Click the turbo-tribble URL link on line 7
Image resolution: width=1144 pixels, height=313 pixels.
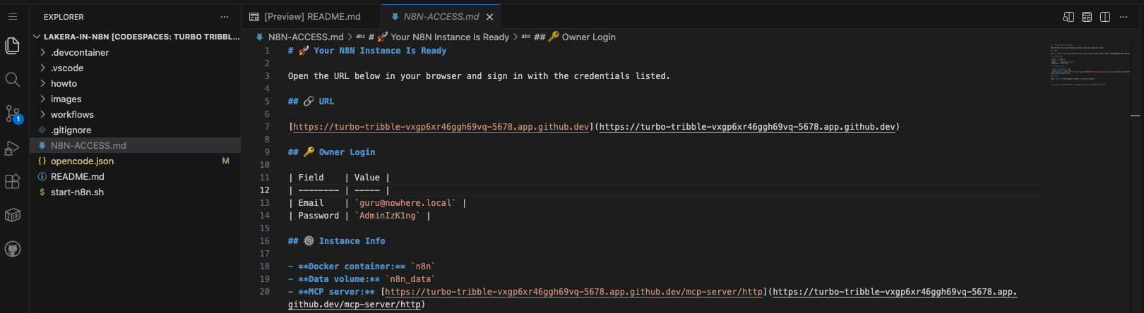pos(441,127)
